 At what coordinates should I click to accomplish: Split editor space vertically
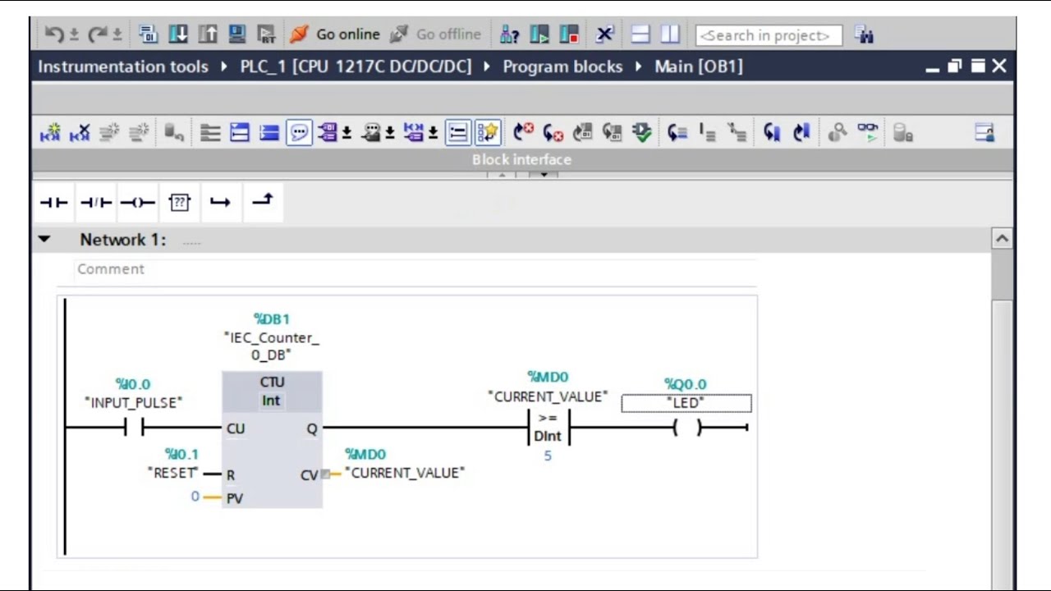pyautogui.click(x=670, y=34)
